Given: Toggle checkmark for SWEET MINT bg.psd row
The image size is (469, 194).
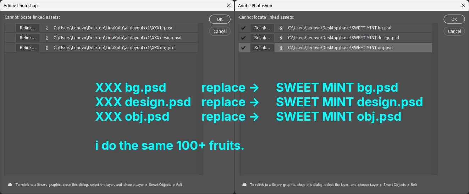Looking at the screenshot, I should click(x=243, y=28).
